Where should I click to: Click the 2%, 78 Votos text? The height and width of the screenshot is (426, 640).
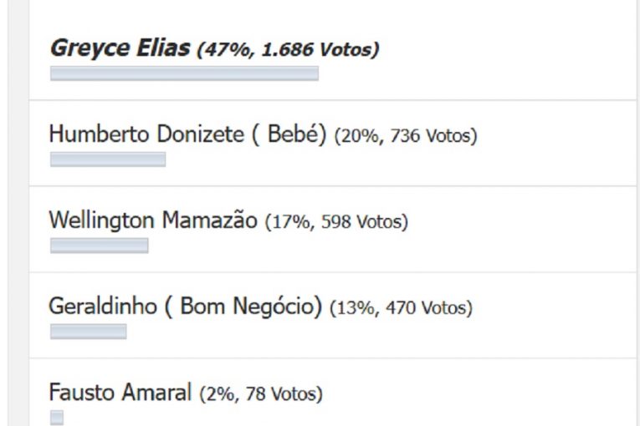point(260,394)
